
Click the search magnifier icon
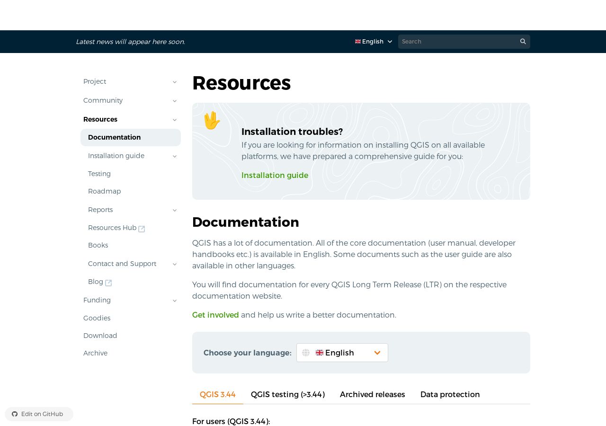coord(523,42)
